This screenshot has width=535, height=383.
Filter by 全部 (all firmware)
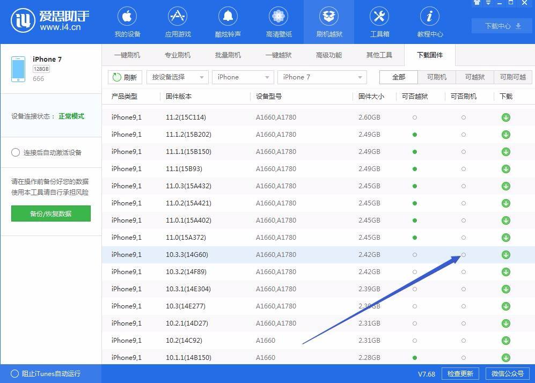pyautogui.click(x=399, y=77)
